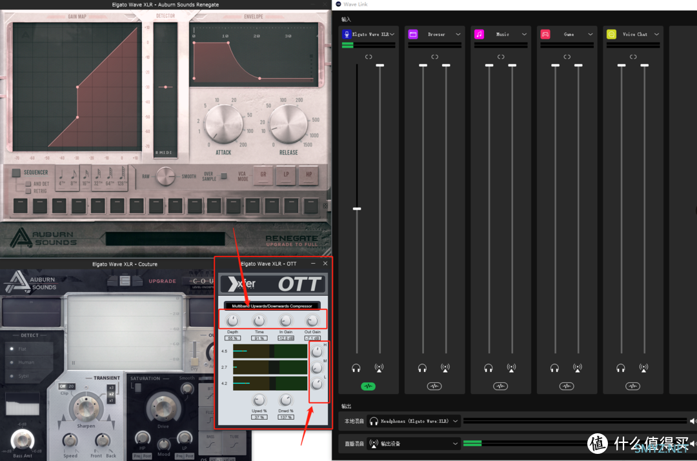Click the monitor mix output speaker icon
Screen dimensions: 697x461
(693, 420)
